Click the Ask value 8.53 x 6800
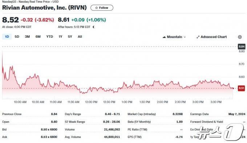Viewport: 247px width, 143px height. pyautogui.click(x=49, y=137)
